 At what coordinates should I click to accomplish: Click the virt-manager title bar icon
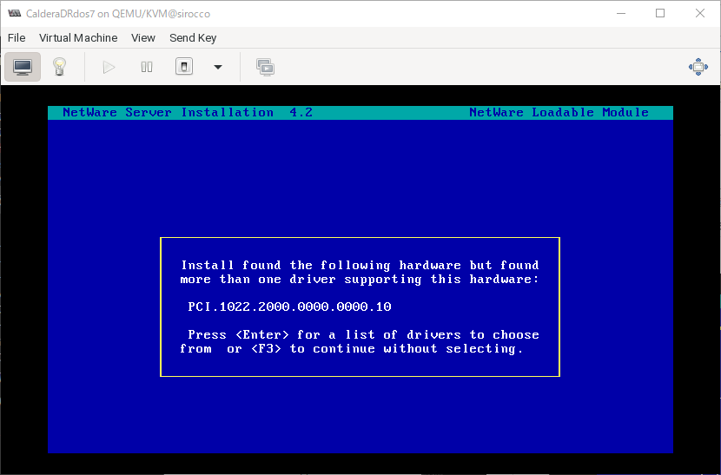point(14,13)
